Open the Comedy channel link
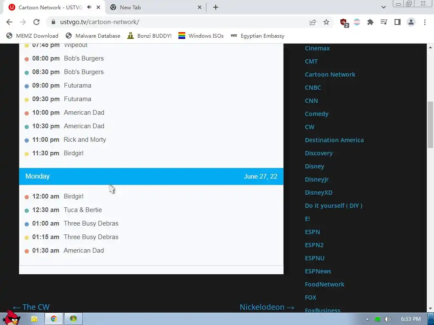Image resolution: width=434 pixels, height=325 pixels. click(x=317, y=114)
